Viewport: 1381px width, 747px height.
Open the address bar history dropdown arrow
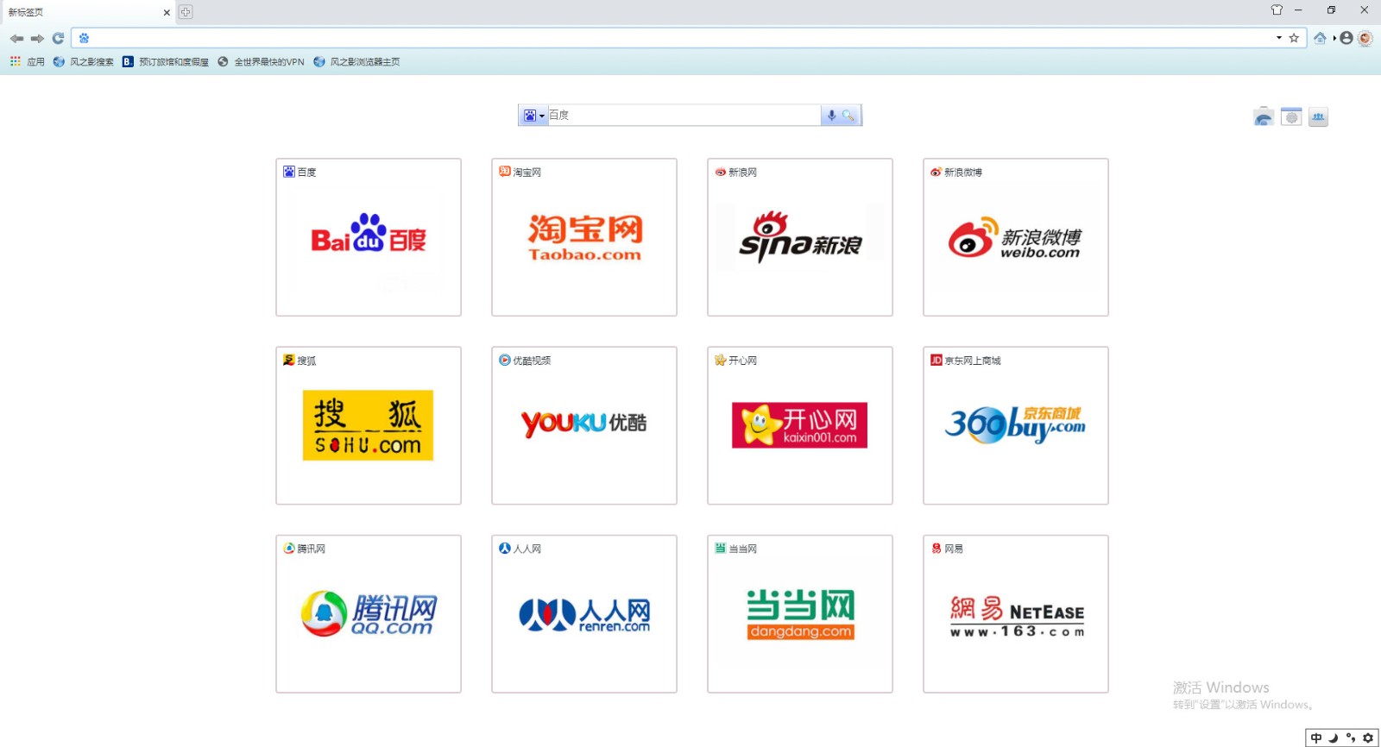1279,38
